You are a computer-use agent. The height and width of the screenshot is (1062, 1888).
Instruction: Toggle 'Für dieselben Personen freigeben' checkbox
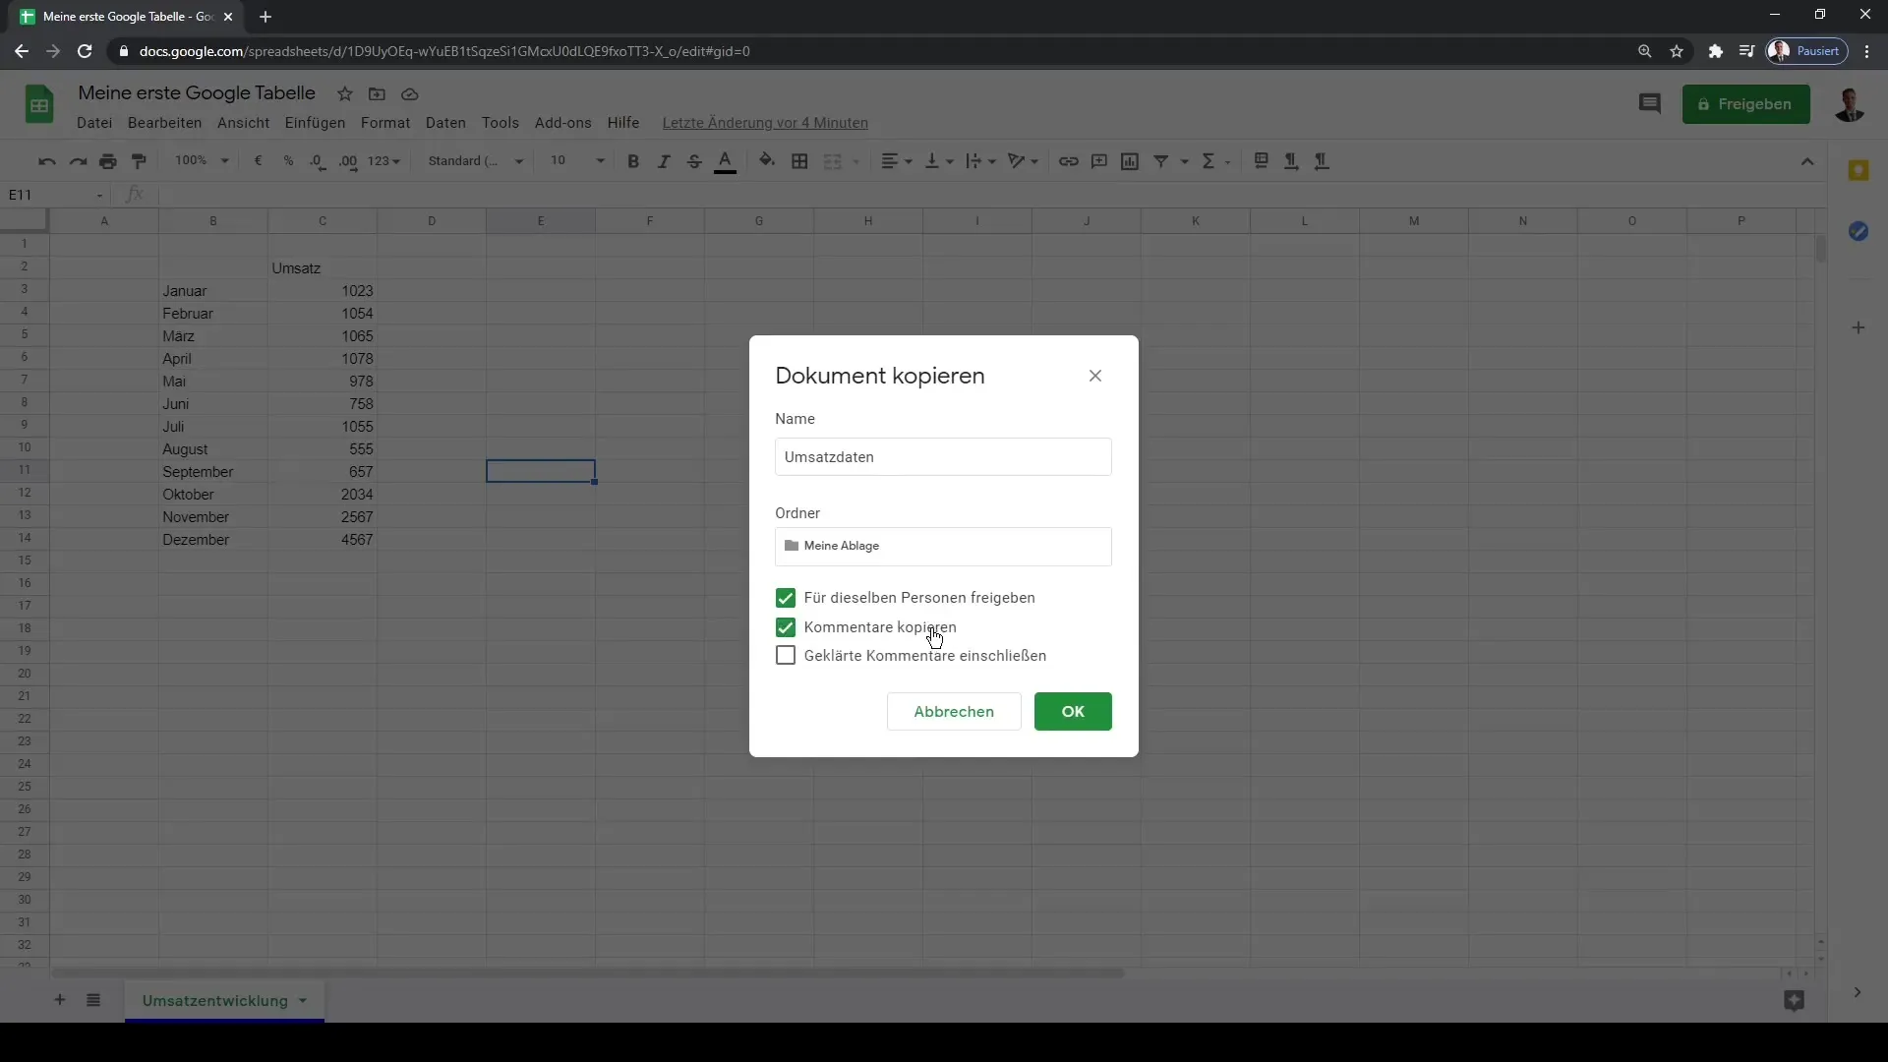[787, 599]
